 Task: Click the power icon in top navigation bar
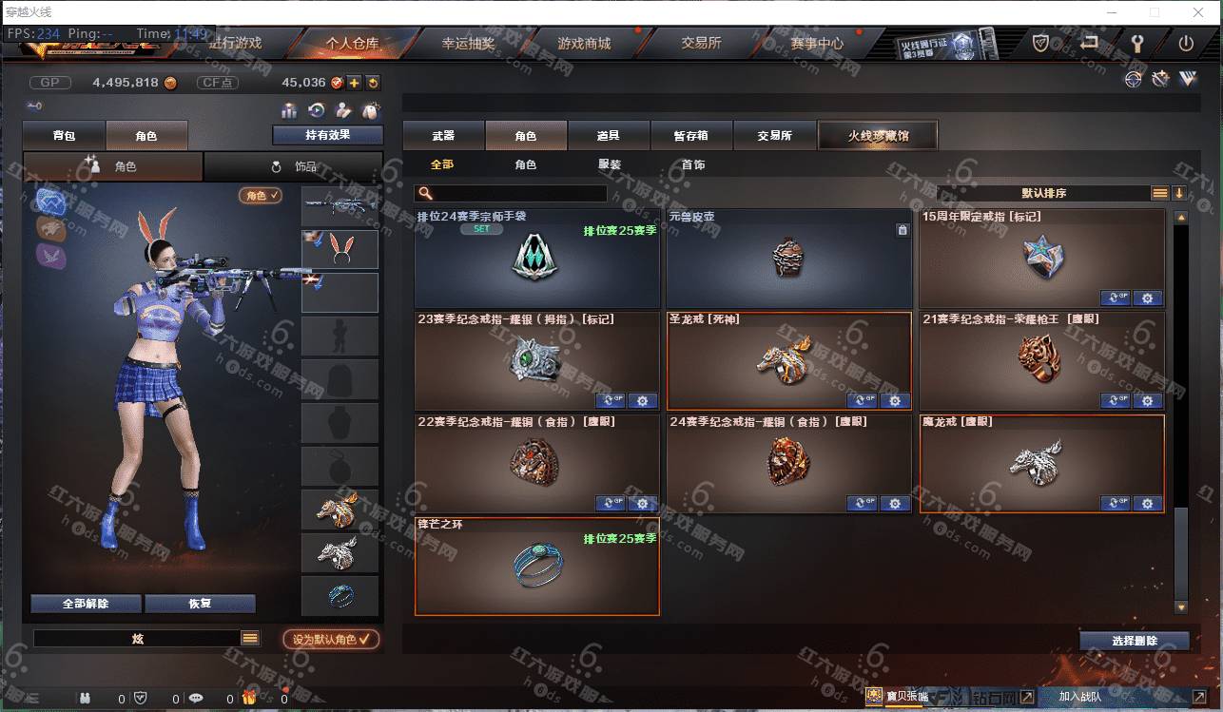pos(1186,43)
